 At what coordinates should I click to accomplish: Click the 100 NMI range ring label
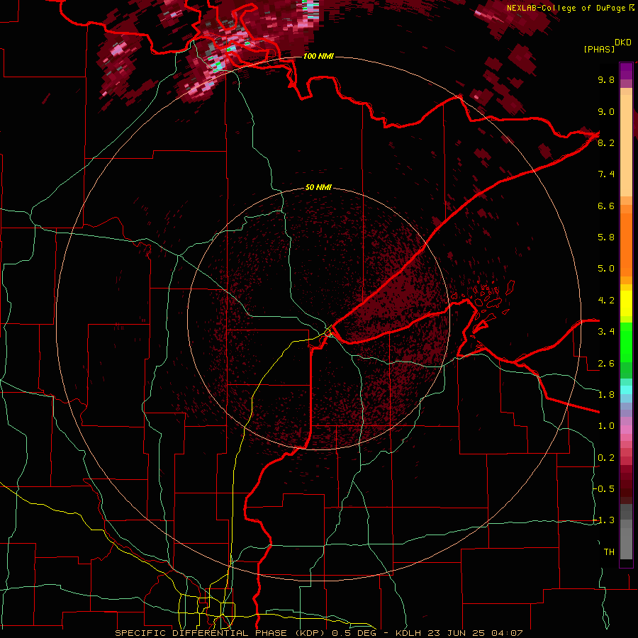[x=318, y=56]
